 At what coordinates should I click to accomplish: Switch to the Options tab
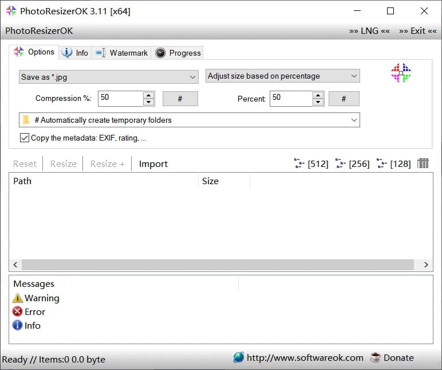coord(34,52)
